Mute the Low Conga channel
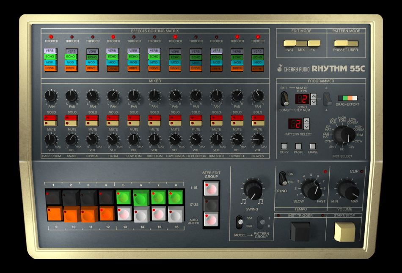Screen dimensions: 402x273 [175, 123]
